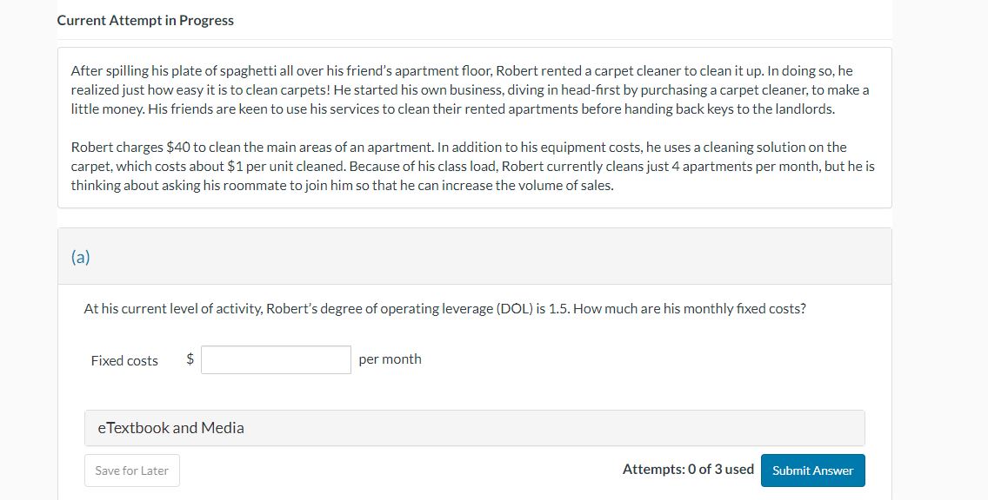Image resolution: width=988 pixels, height=500 pixels.
Task: Click inside the Fixed costs input field
Action: coord(275,359)
